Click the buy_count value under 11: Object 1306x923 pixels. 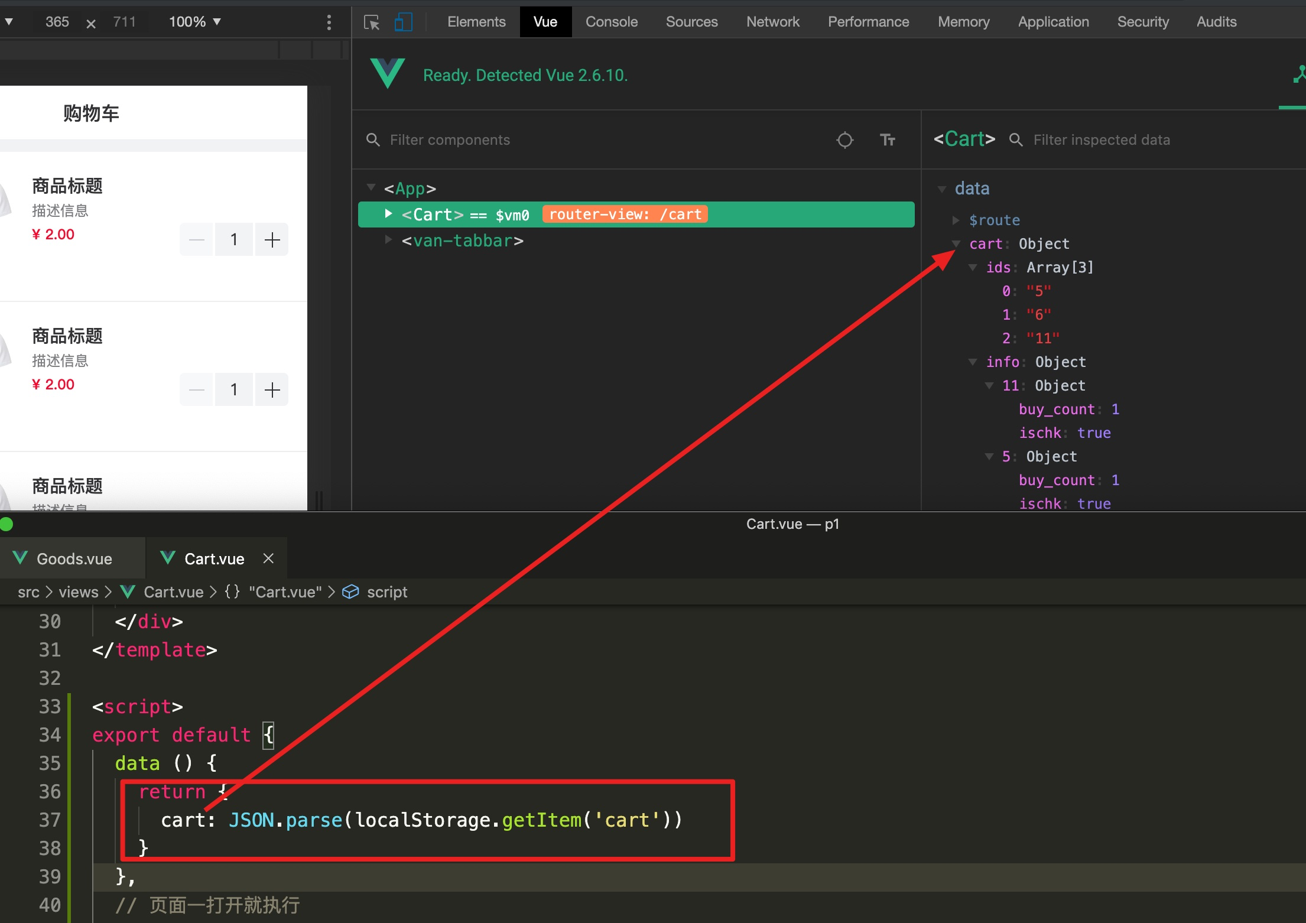[1115, 409]
